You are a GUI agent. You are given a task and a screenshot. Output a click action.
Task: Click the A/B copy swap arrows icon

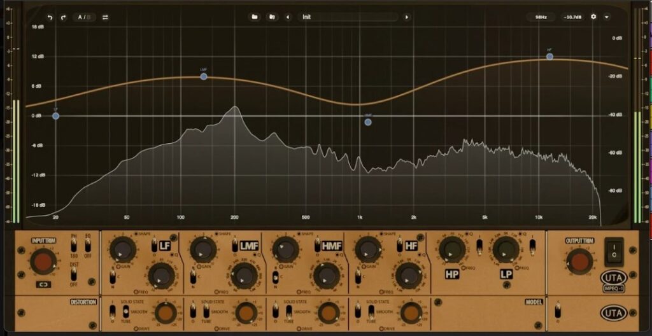(x=105, y=17)
